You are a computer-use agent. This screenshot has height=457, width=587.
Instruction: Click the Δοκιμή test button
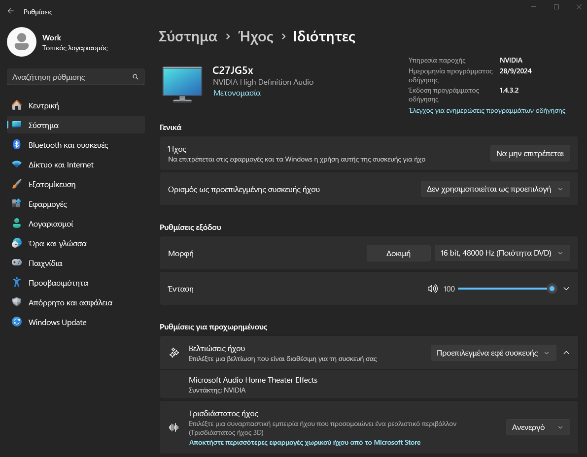398,253
